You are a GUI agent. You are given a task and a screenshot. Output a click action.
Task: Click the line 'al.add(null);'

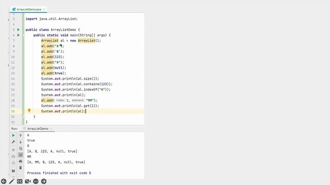click(x=54, y=68)
